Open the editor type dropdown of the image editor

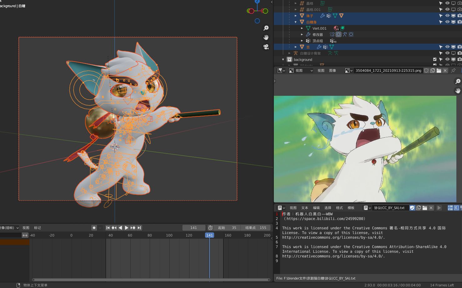point(280,70)
